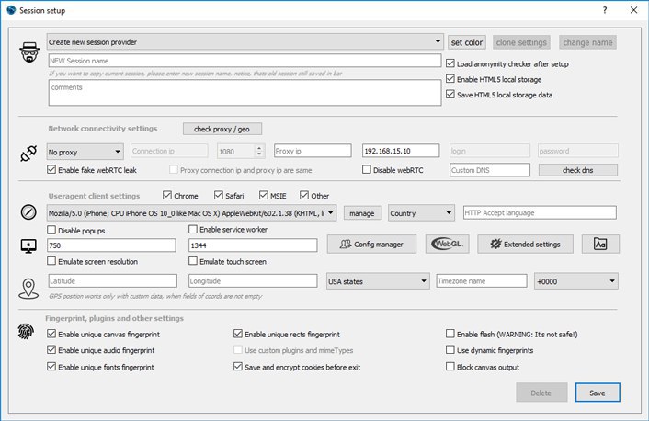This screenshot has width=649, height=421.
Task: Click the monitor screen resolution icon
Action: point(28,246)
